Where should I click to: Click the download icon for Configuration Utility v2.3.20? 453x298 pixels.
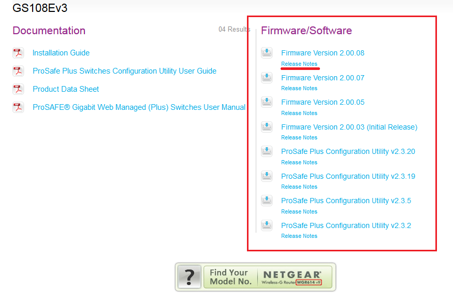(x=267, y=151)
